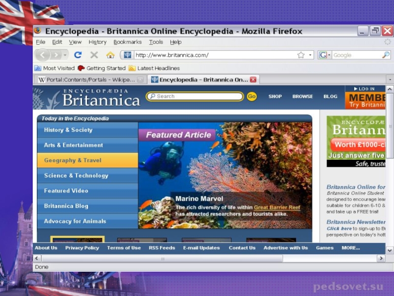Open the History menu
394x296 pixels.
click(x=98, y=42)
